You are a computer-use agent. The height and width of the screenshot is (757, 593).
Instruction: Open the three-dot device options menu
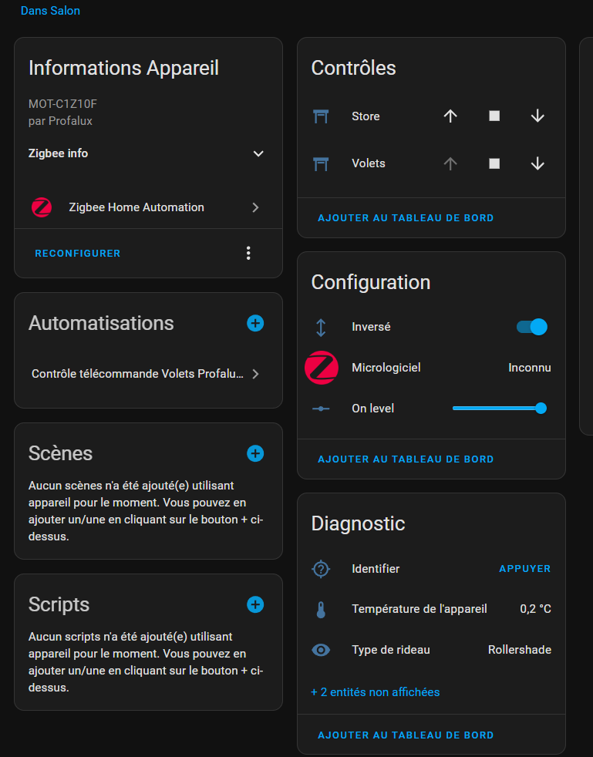(248, 253)
